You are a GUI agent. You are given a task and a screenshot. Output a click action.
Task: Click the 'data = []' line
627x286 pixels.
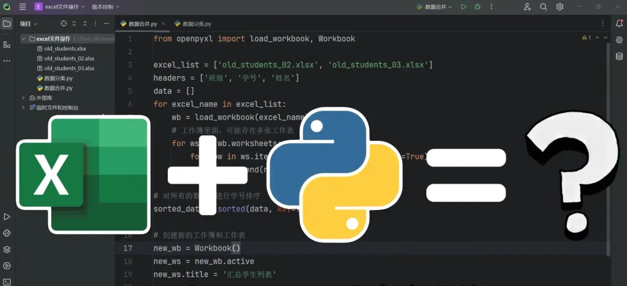click(174, 91)
